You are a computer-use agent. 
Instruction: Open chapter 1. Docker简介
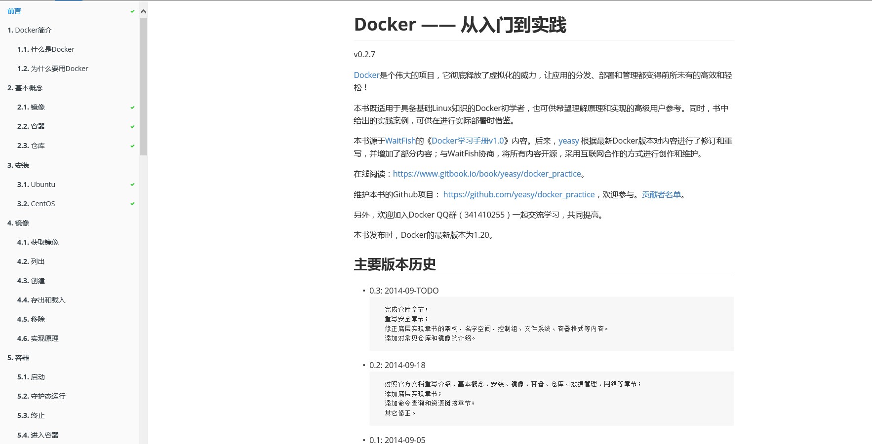(x=30, y=30)
